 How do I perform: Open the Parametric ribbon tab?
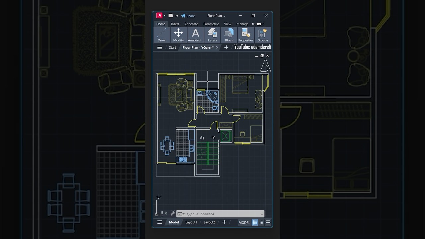211,24
